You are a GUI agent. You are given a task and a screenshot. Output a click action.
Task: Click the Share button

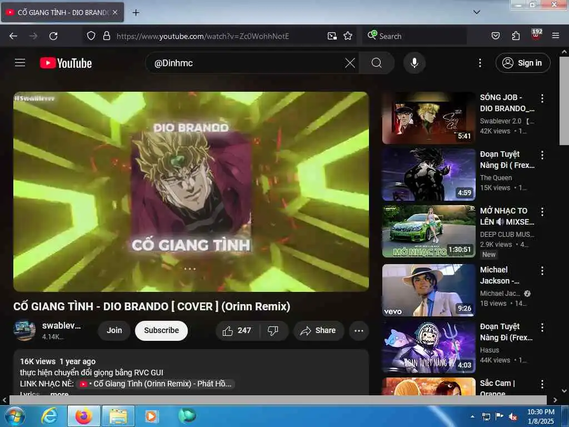pyautogui.click(x=318, y=330)
